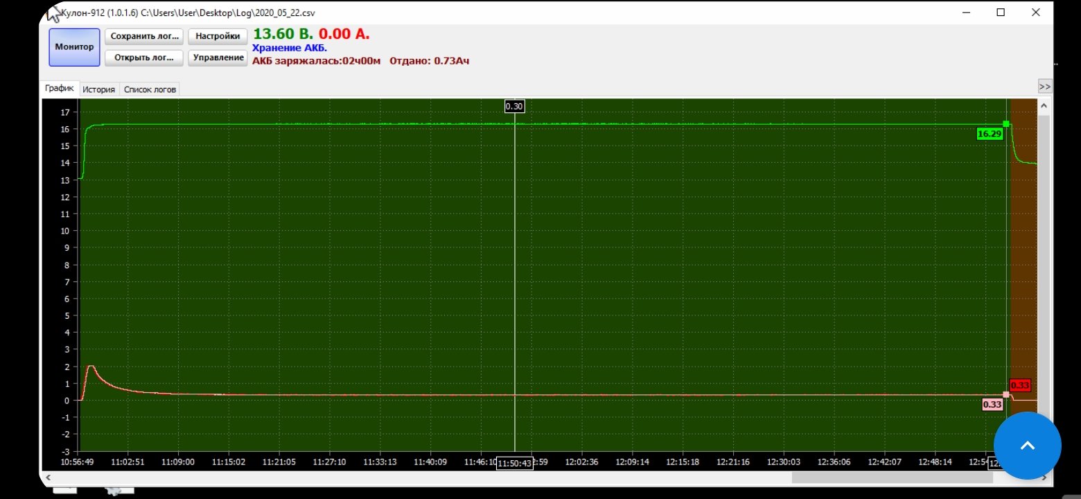The image size is (1081, 499).
Task: Click the green 16.29 voltage label
Action: pos(990,134)
